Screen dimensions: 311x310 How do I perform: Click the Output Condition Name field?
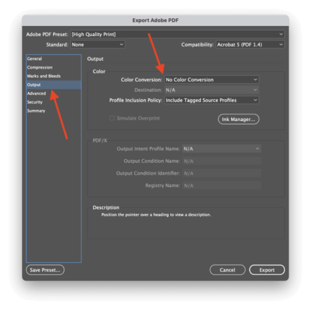tap(222, 161)
